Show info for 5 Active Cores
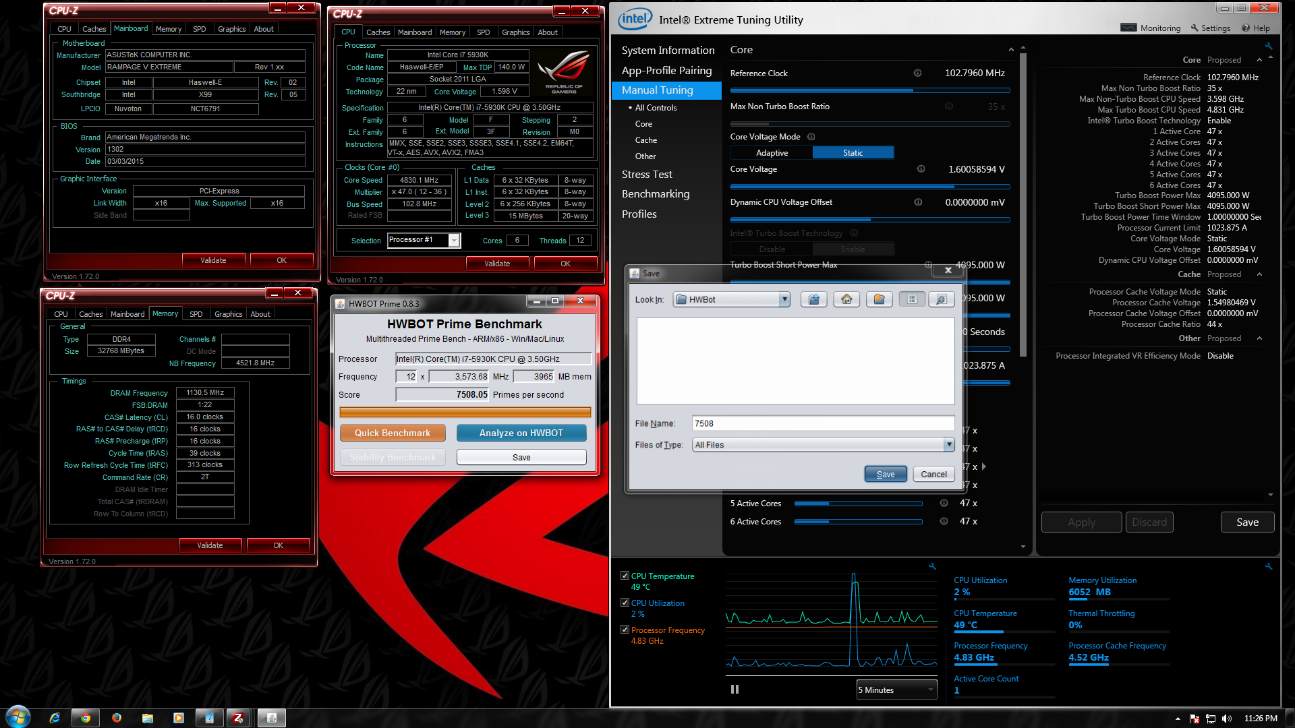This screenshot has width=1295, height=728. [944, 503]
